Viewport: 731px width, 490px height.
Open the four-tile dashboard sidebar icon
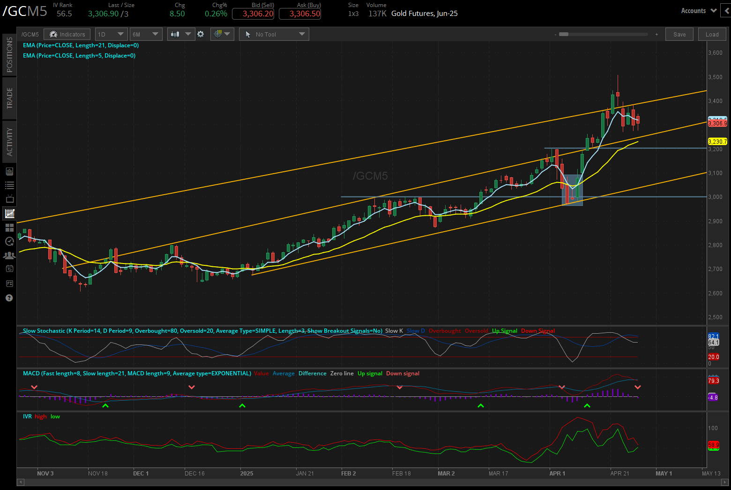point(9,227)
